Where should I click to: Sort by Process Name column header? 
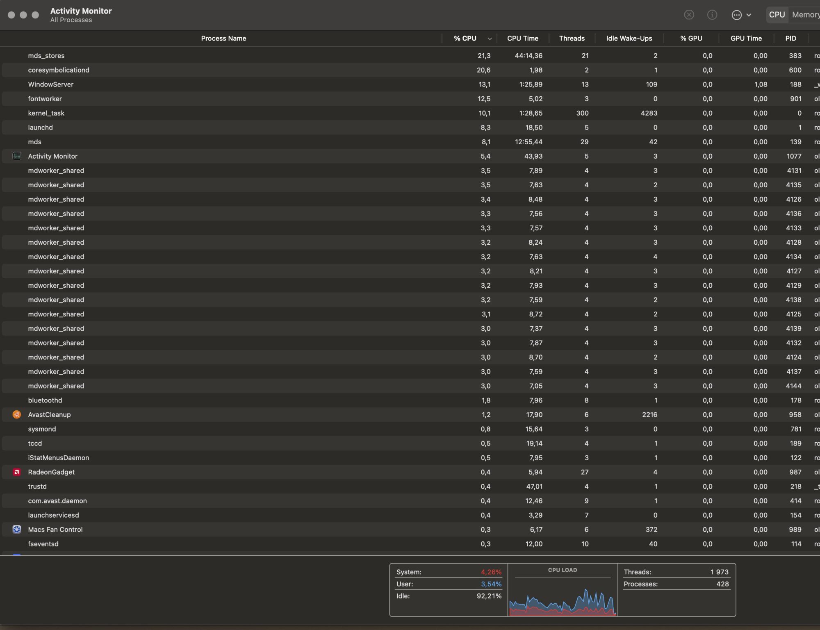(223, 39)
